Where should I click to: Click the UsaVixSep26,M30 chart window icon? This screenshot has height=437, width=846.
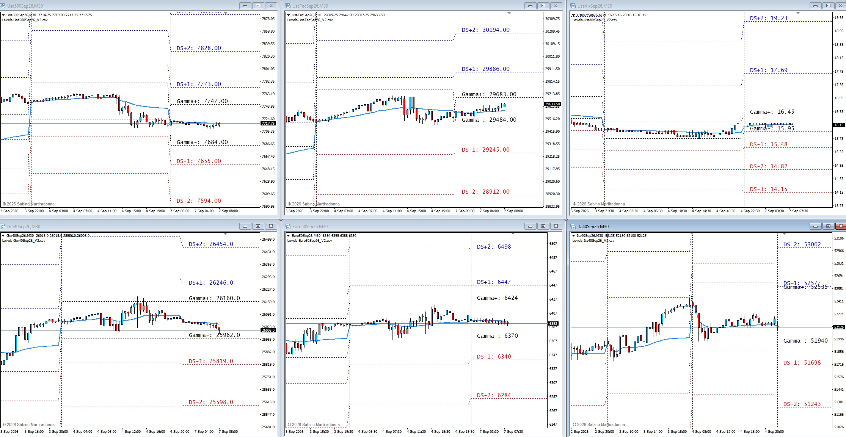point(573,6)
